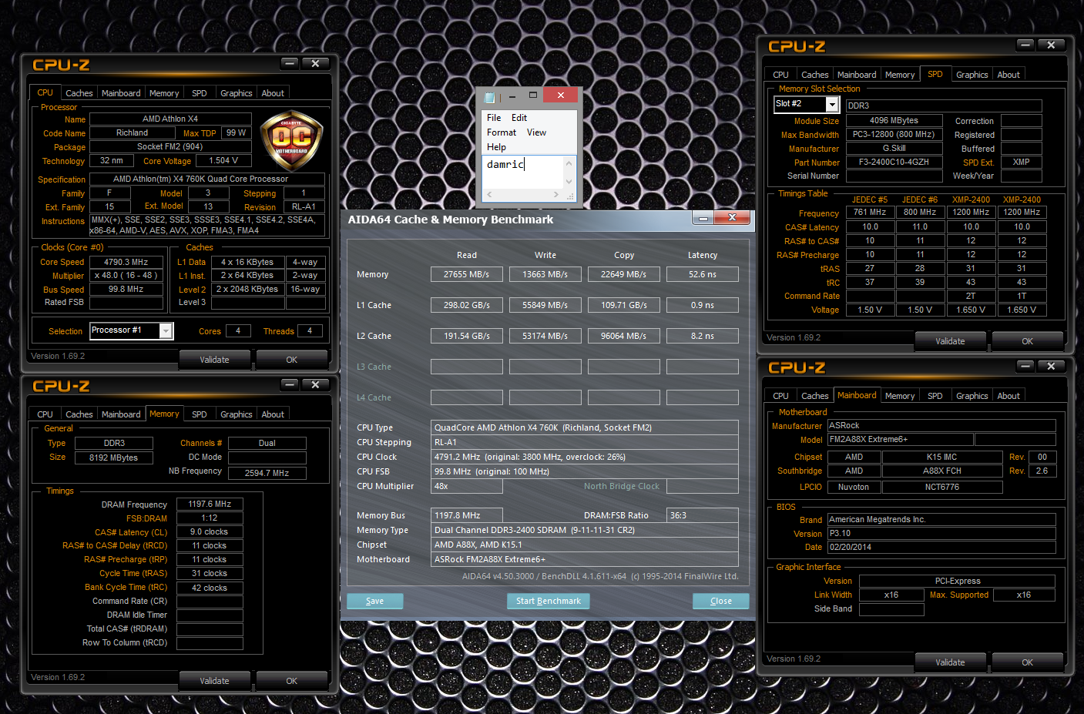Click OK in the Memory tab window

click(291, 681)
